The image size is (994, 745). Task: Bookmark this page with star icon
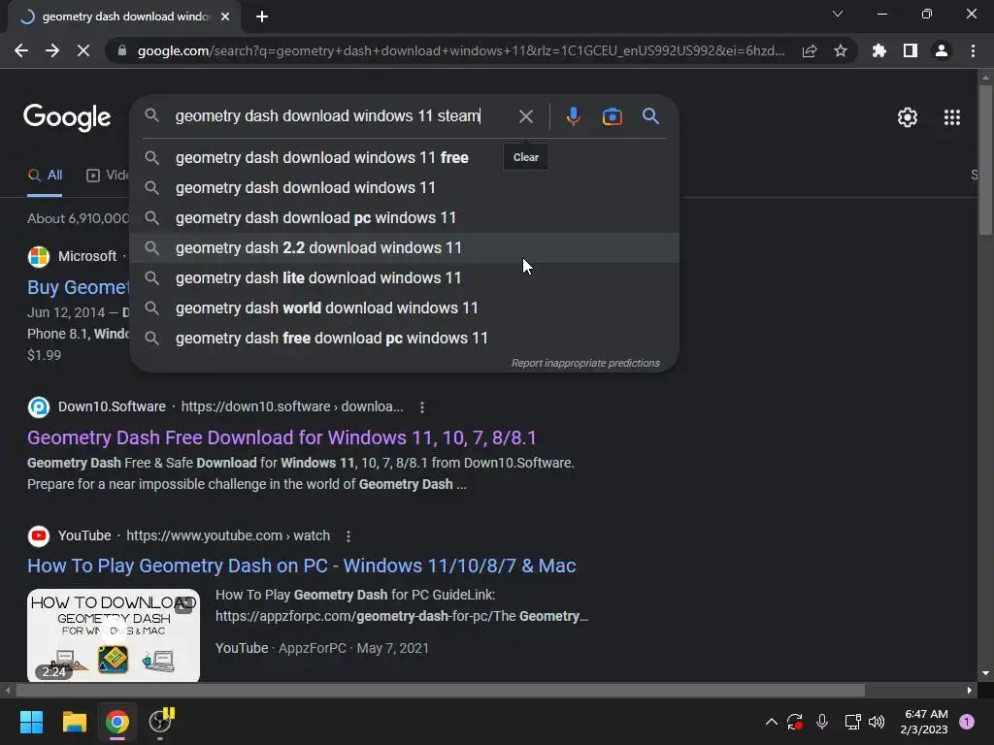(x=841, y=50)
